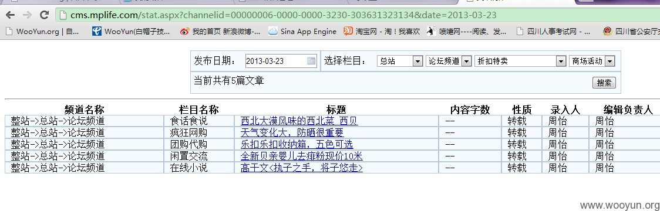Click the 频道名称 column header
The width and height of the screenshot is (660, 211).
pos(84,110)
